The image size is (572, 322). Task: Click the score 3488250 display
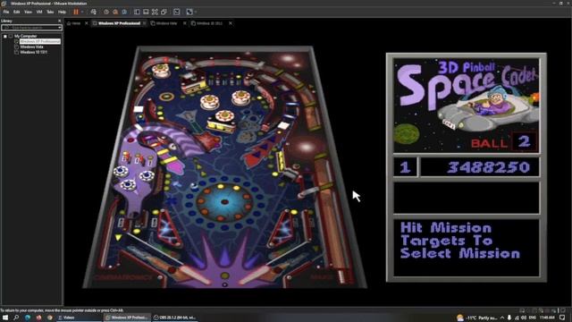[x=480, y=167]
